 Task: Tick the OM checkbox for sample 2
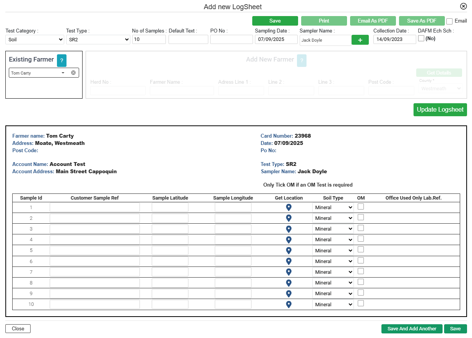pos(361,217)
